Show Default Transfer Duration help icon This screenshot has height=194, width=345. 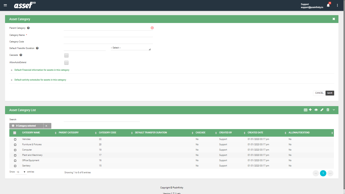tap(37, 48)
